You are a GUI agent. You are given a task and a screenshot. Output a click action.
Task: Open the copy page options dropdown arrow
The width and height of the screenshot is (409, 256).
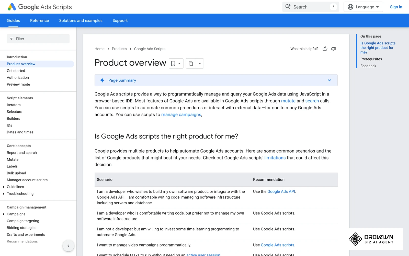point(200,63)
